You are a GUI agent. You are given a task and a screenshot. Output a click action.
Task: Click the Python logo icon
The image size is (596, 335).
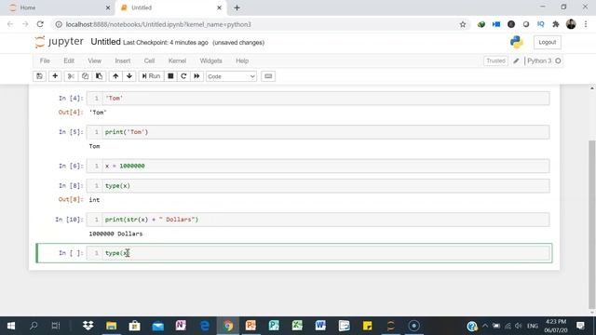click(x=516, y=42)
